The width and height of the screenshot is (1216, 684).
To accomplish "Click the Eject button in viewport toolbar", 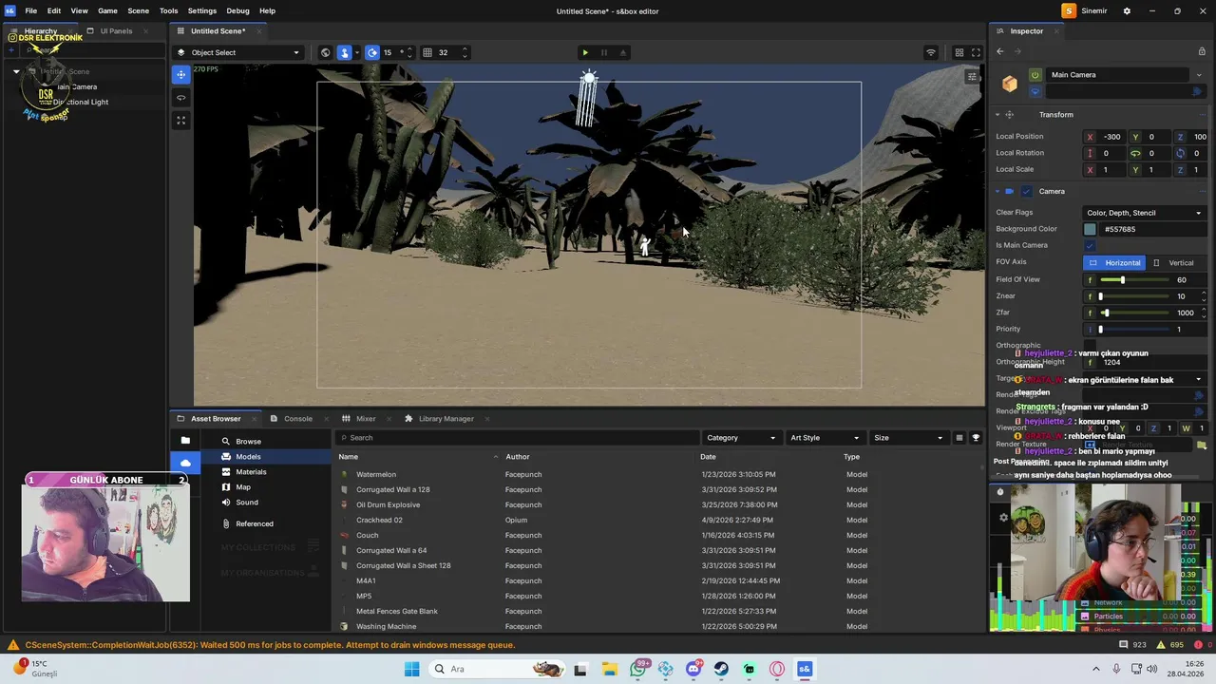I will 623,52.
